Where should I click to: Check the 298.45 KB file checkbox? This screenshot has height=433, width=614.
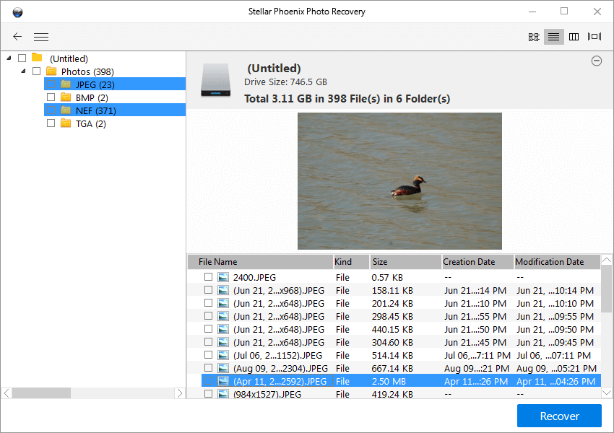click(x=208, y=315)
